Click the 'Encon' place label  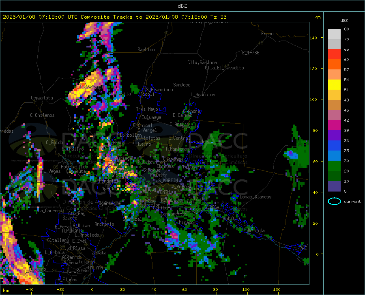[267, 34]
